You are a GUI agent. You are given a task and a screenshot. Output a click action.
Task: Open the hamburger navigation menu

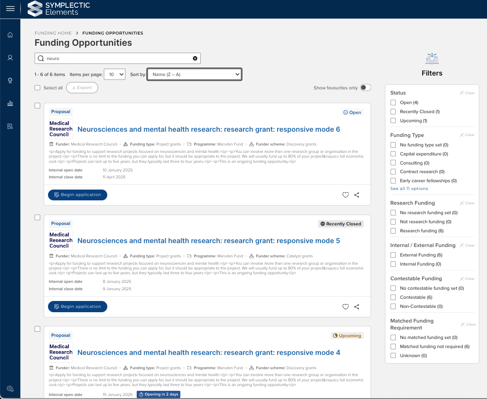tap(10, 9)
